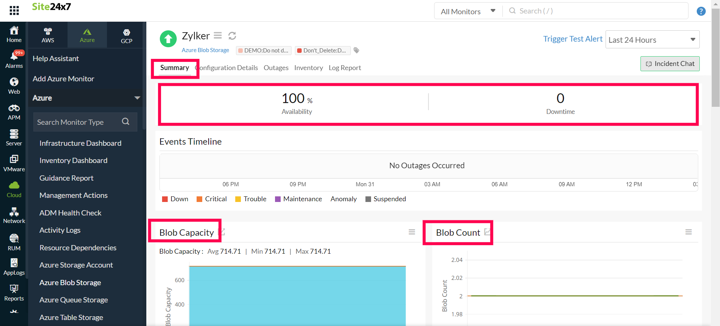
Task: Toggle the Down legend in Events Timeline
Action: click(175, 199)
